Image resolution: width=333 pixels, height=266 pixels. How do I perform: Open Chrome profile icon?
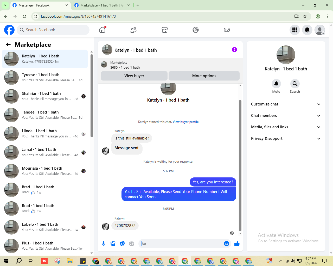coord(318,16)
